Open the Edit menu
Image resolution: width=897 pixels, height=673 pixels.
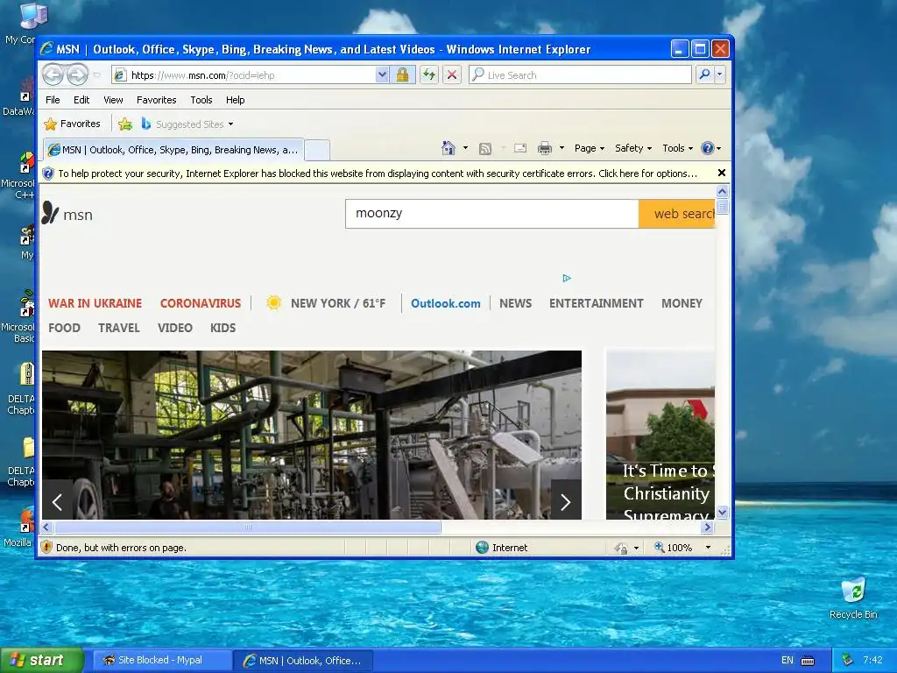[81, 100]
